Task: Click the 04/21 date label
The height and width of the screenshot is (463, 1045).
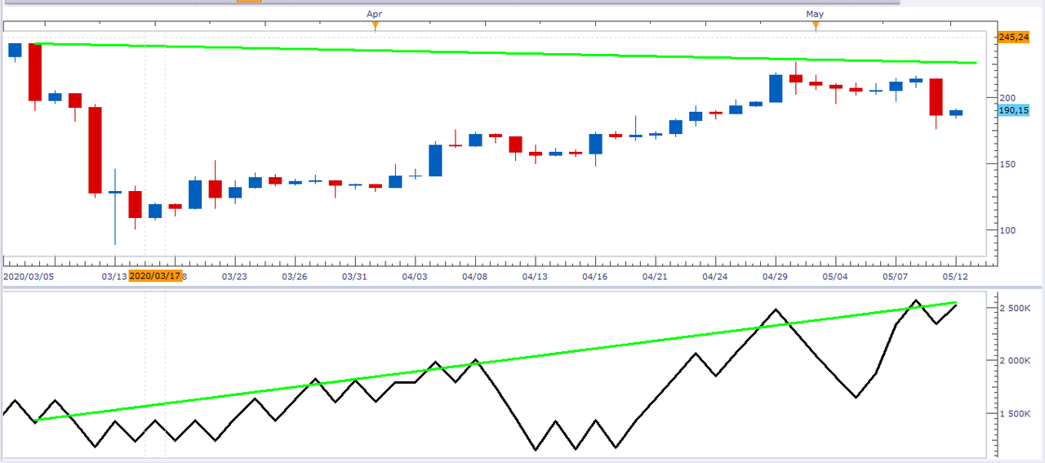Action: 655,277
